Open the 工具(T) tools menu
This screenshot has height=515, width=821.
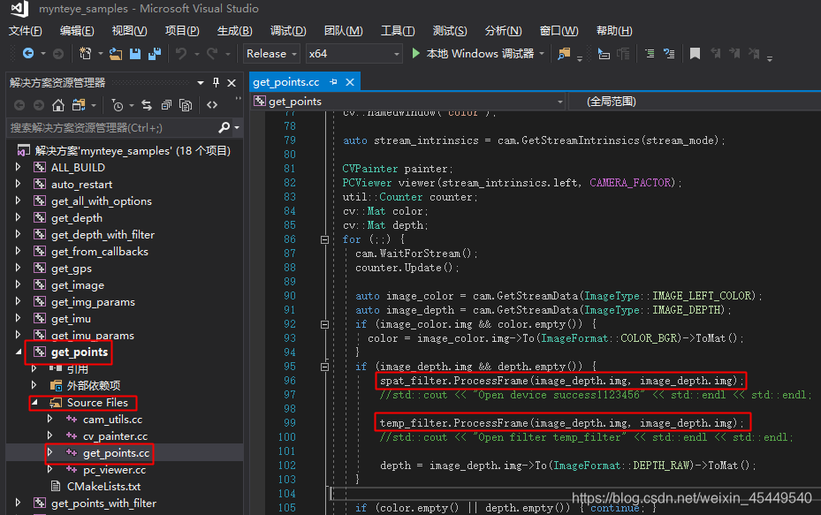(398, 30)
